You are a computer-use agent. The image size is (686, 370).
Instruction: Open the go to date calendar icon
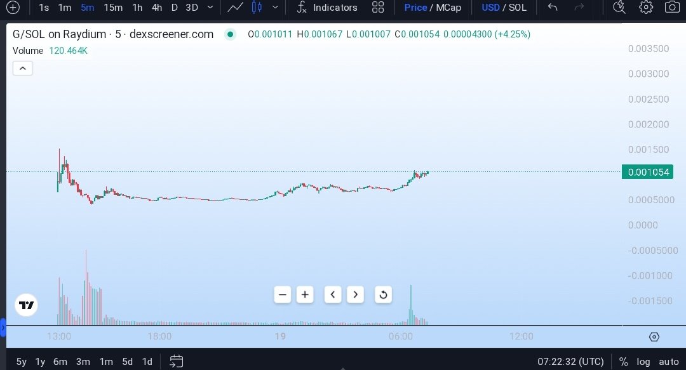point(177,361)
